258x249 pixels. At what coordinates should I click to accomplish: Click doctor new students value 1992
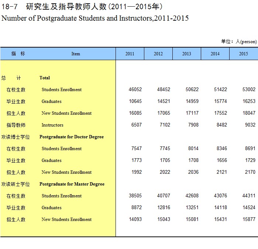(137, 172)
